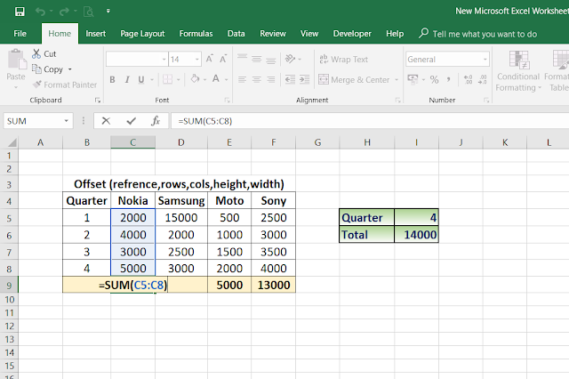Screen dimensions: 569x379
Task: Click the Increase Indent icon
Action: pyautogui.click(x=304, y=79)
